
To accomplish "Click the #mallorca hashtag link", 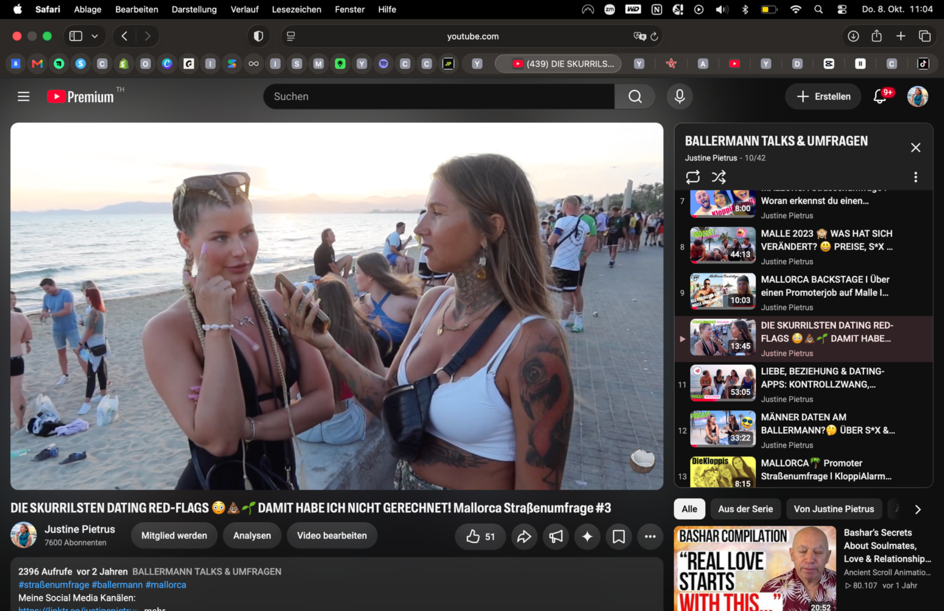I will 165,585.
